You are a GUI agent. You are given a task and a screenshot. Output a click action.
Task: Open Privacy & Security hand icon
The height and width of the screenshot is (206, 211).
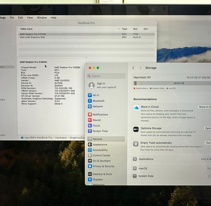[x=90, y=166]
